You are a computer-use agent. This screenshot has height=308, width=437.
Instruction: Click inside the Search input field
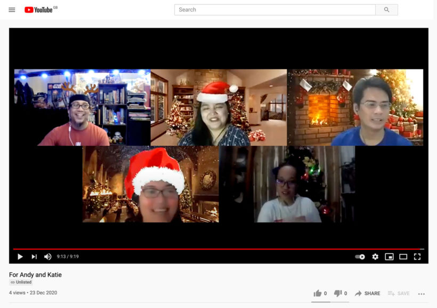274,10
